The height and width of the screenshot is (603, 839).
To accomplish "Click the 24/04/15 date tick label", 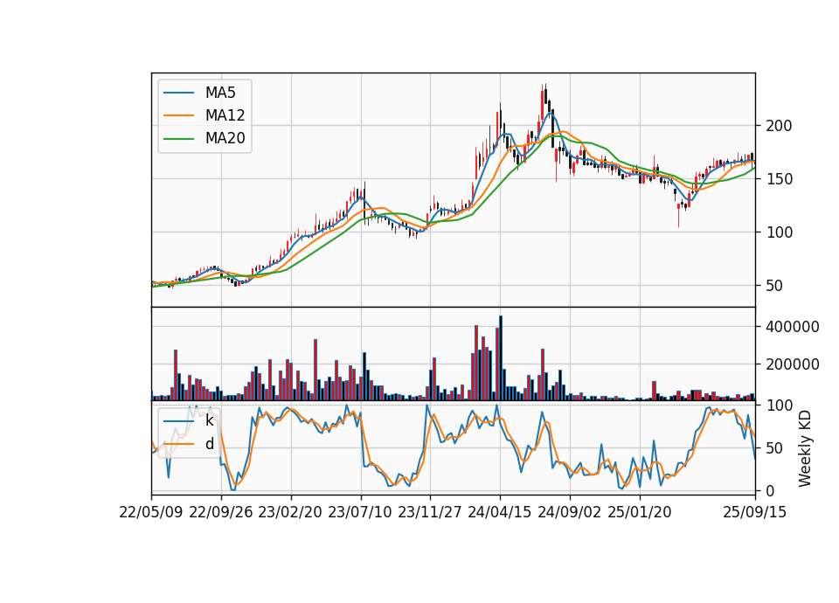I will click(500, 512).
